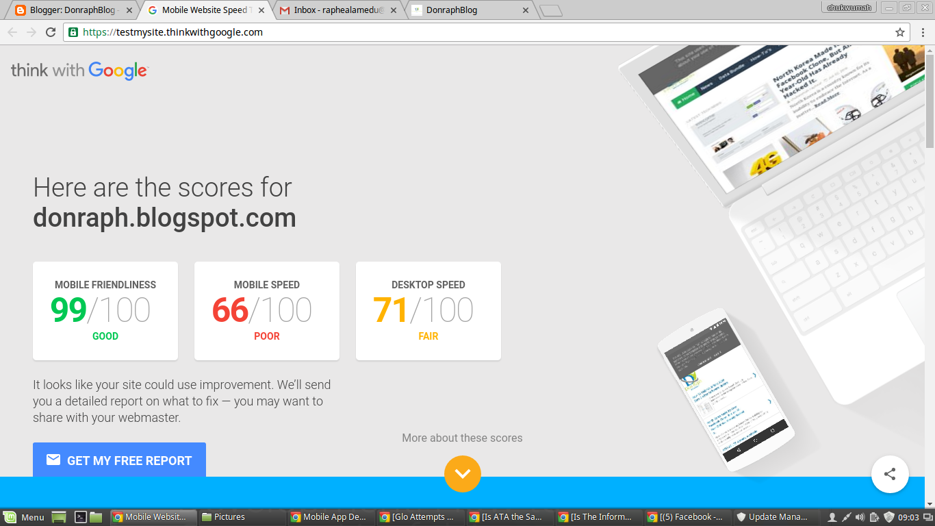Screen dimensions: 935x526
Task: Open the share icon button
Action: pos(890,474)
